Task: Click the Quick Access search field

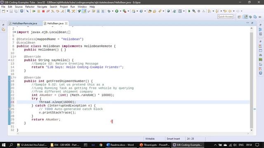Action: pyautogui.click(x=226, y=16)
